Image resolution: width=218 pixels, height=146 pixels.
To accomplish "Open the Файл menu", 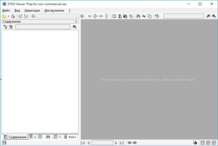I will coord(6,10).
